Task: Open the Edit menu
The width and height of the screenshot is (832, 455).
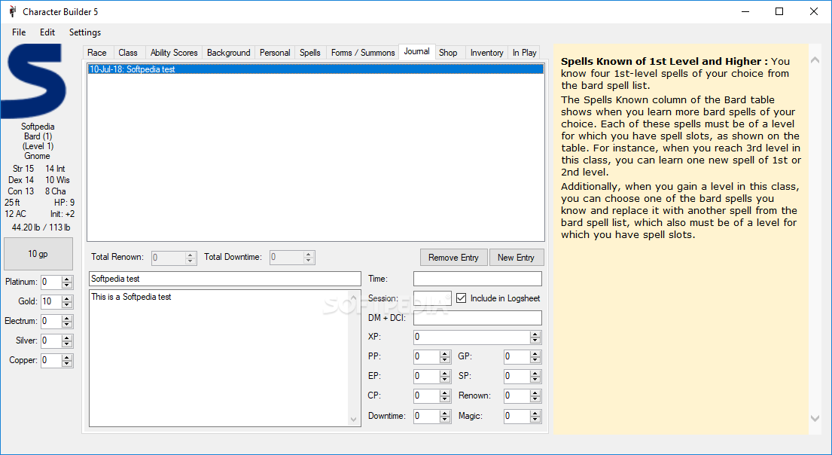Action: [47, 32]
